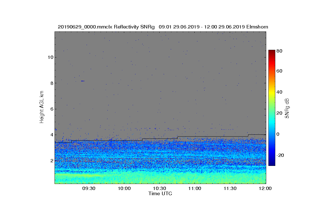Click the 09:30 time tick label
329x219 pixels.
[89, 189]
